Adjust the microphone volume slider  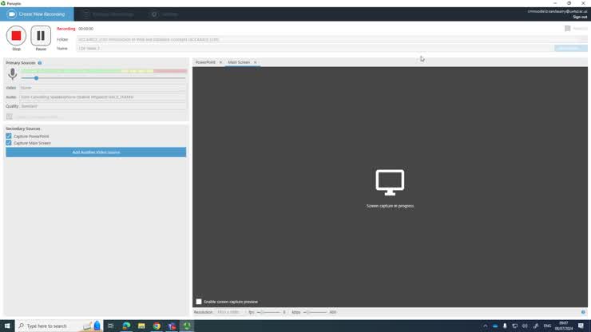coord(36,78)
